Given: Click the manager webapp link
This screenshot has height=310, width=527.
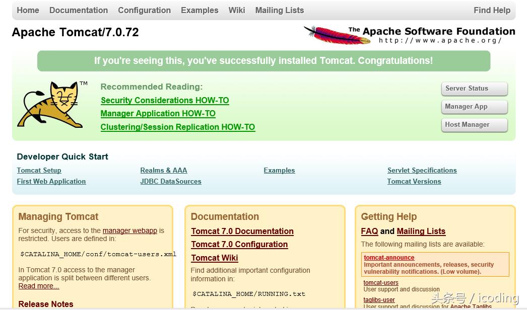Looking at the screenshot, I should [x=129, y=230].
